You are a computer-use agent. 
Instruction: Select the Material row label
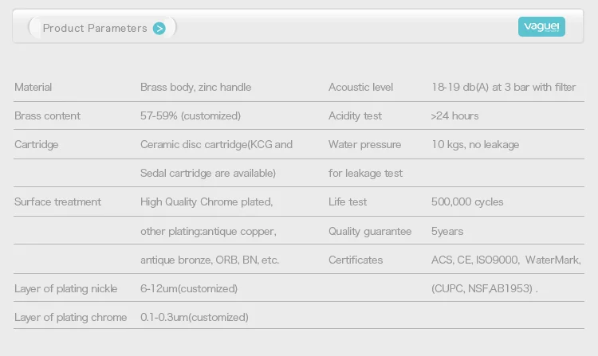tap(33, 87)
